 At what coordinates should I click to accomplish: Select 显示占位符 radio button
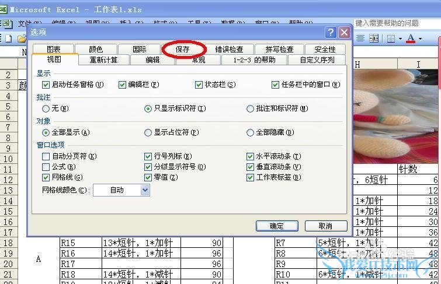tap(148, 132)
